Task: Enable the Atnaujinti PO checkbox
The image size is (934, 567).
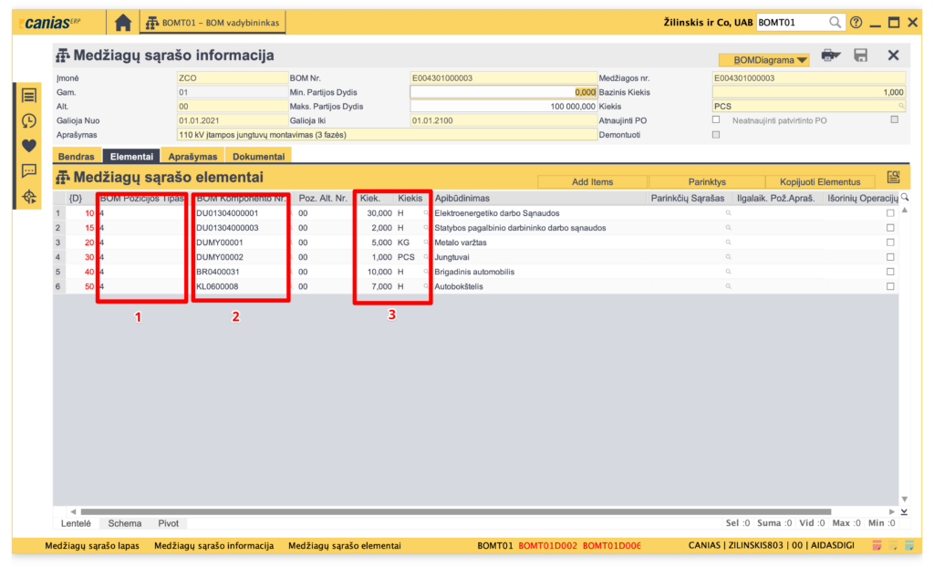Action: tap(716, 119)
